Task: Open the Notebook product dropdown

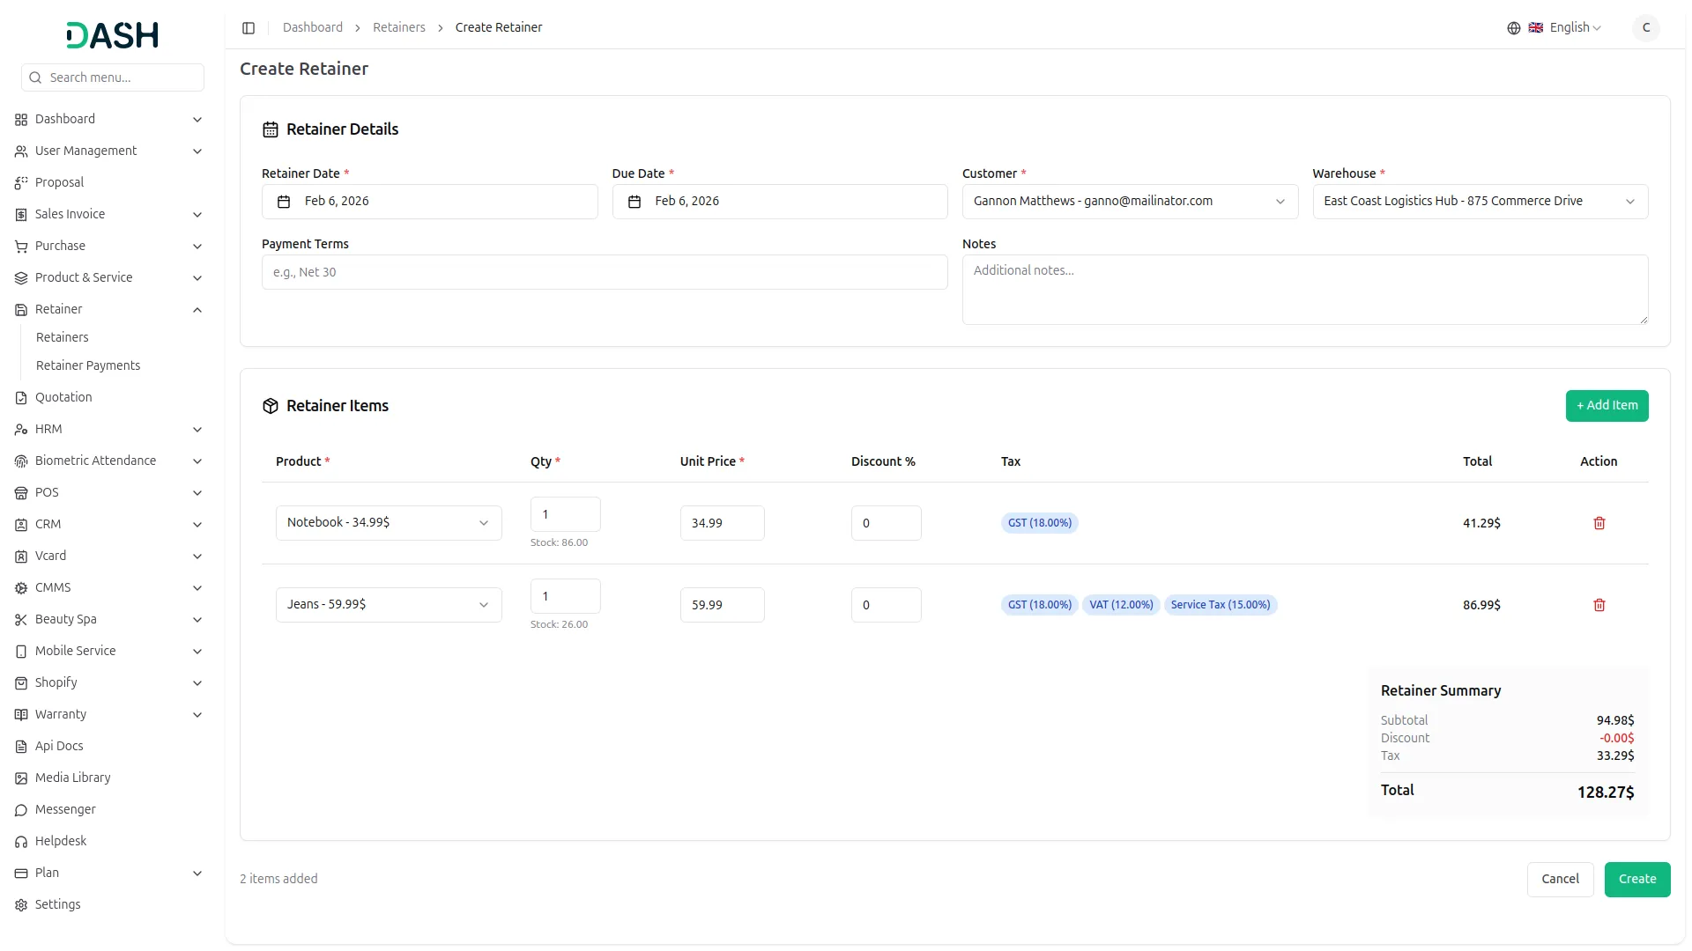Action: [x=389, y=523]
